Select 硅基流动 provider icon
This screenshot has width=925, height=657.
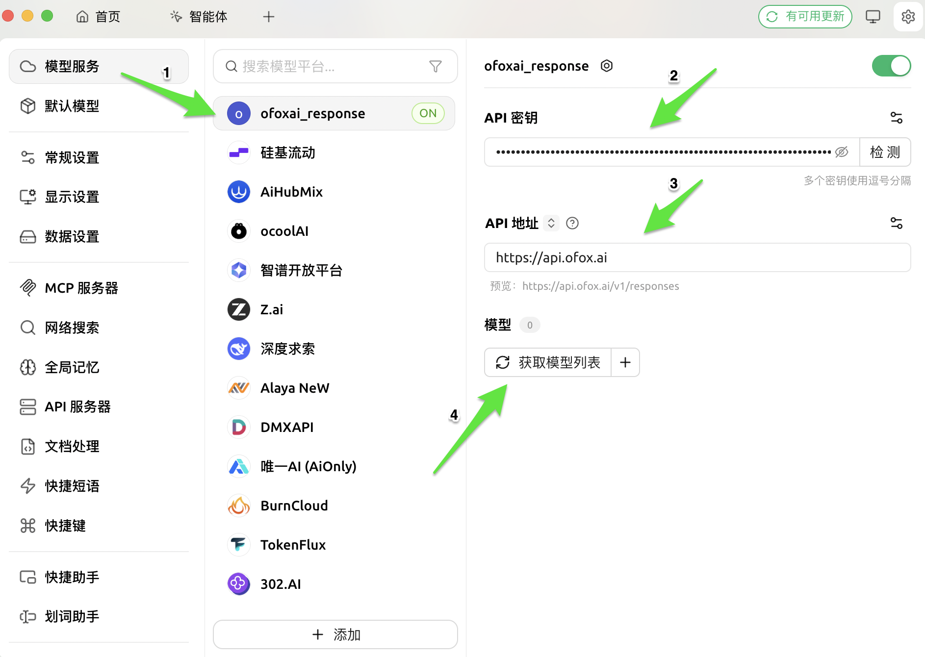point(239,152)
